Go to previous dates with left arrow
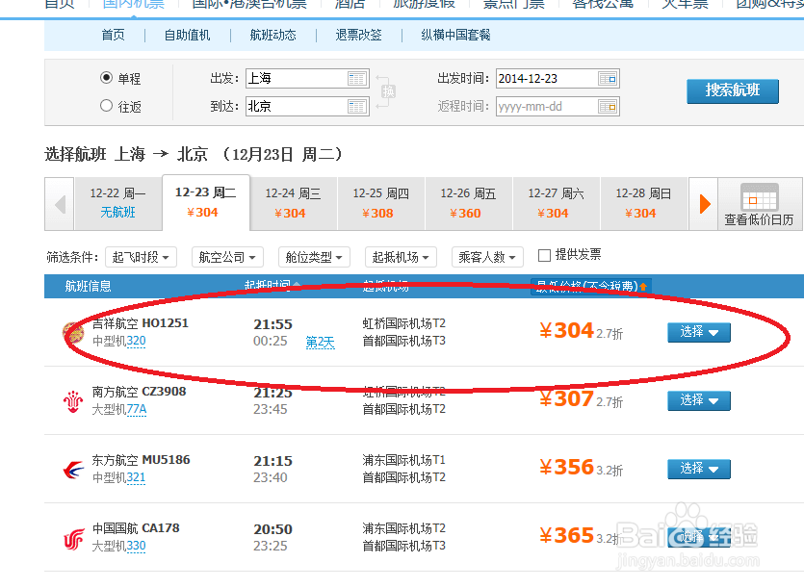 click(60, 204)
